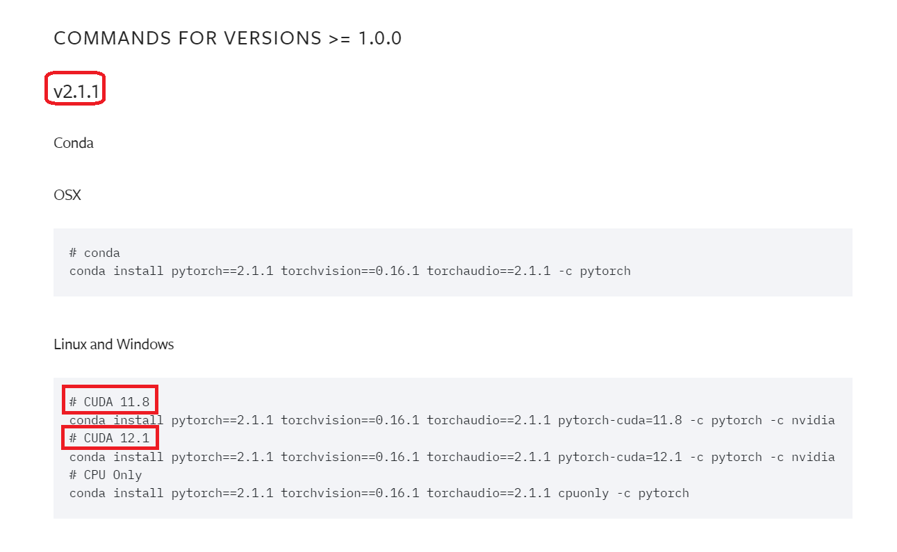This screenshot has width=897, height=552.
Task: Click 'cpuonly' in the last command
Action: pyautogui.click(x=584, y=493)
